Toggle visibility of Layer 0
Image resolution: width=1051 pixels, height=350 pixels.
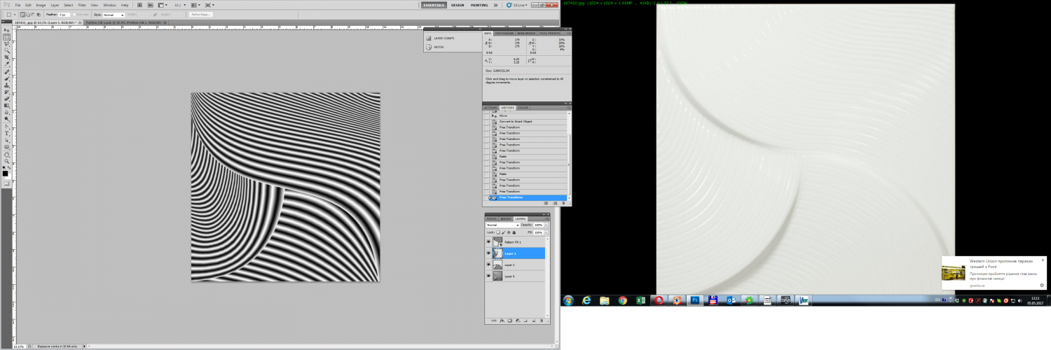(x=488, y=276)
